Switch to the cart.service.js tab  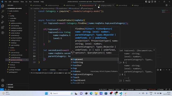(37, 5)
